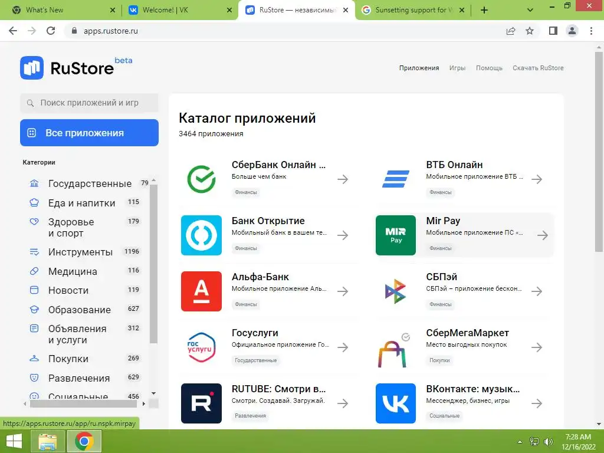604x453 pixels.
Task: Click arrow next to Госуслуги
Action: point(343,347)
